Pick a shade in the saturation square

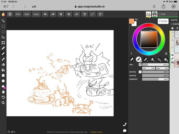(x=149, y=39)
